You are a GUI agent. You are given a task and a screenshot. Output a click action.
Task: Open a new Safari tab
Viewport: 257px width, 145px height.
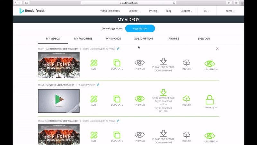243,4
